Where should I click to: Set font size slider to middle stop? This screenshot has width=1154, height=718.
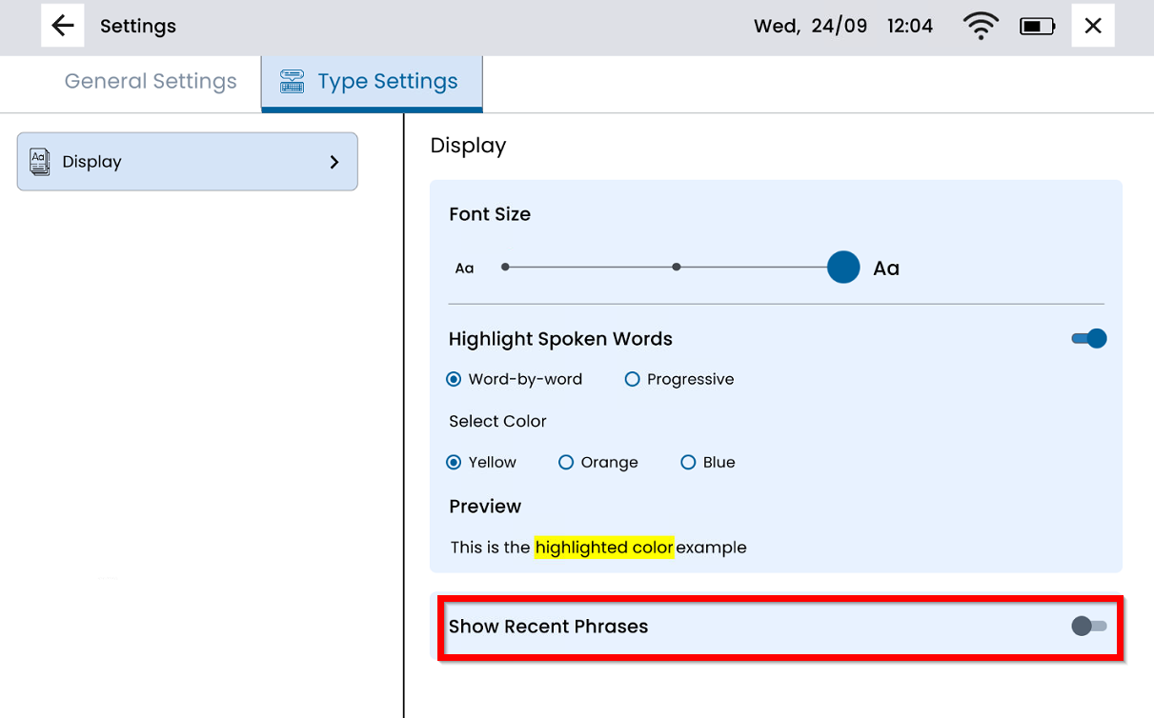click(x=677, y=268)
